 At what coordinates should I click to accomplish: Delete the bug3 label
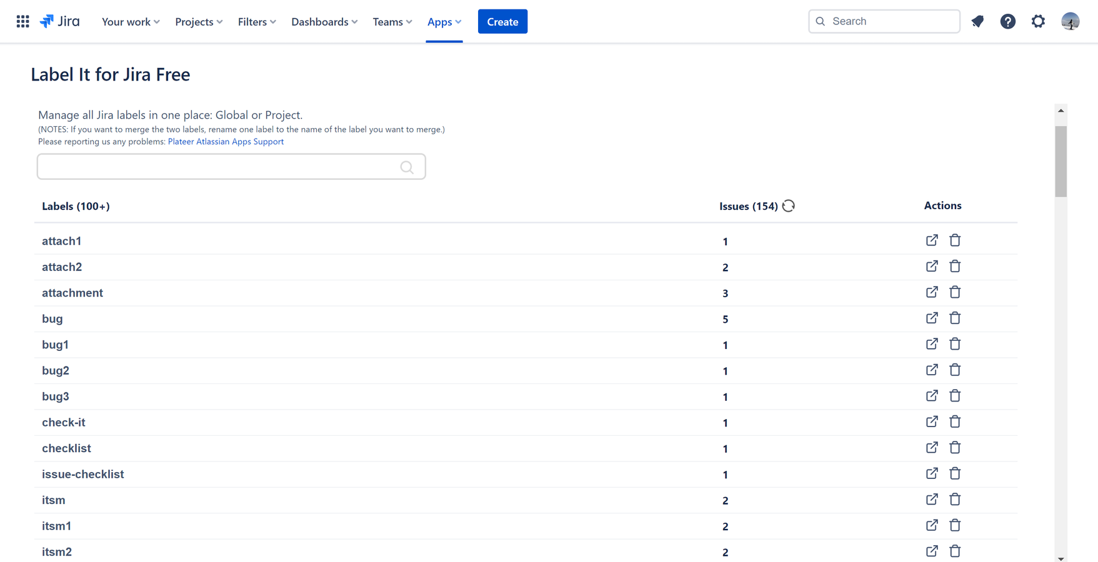click(x=955, y=396)
